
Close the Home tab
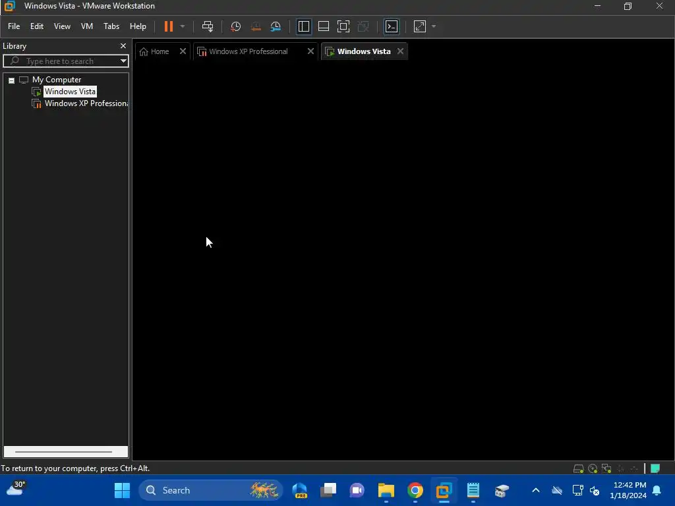tap(183, 51)
